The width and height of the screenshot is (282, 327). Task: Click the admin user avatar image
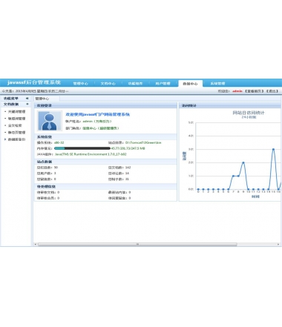coord(50,121)
